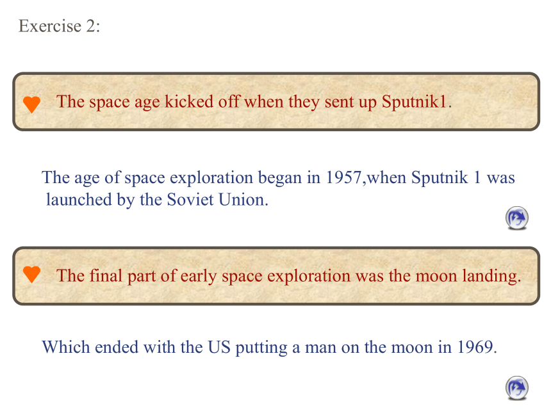This screenshot has height=413, width=551.
Task: Select the orange heart beside the Sputnik1 sentence
Action: [31, 104]
